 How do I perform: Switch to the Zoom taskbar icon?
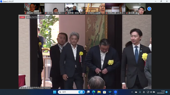tap(115, 92)
